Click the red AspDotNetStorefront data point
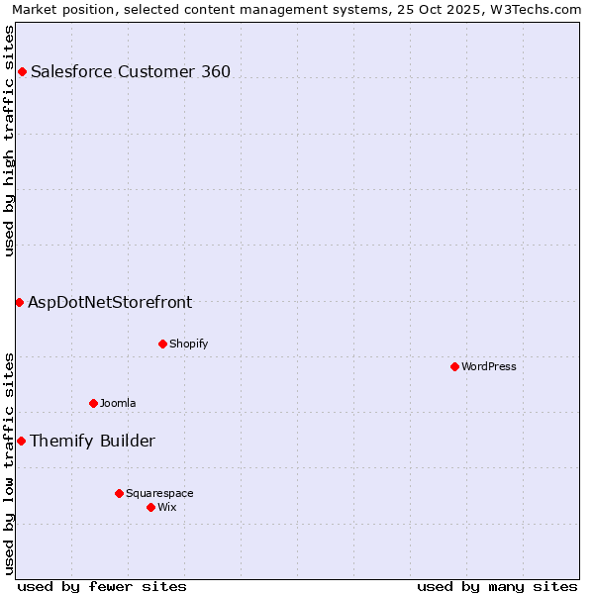Viewport: 594px width, 594px height. tap(19, 302)
